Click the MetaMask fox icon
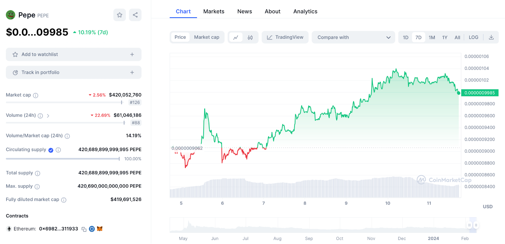 pos(100,229)
